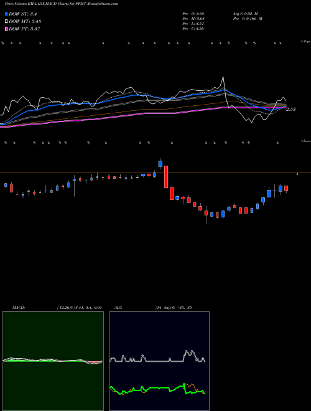This screenshot has height=411, width=311.
Task: Click the chart title mentioning PFMT MunafaSutra.com
Action: click(61, 4)
